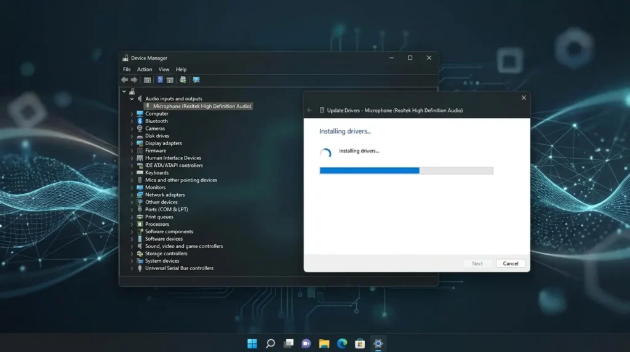Image resolution: width=630 pixels, height=352 pixels.
Task: Expand the Display adapters category chevron
Action: (x=132, y=143)
